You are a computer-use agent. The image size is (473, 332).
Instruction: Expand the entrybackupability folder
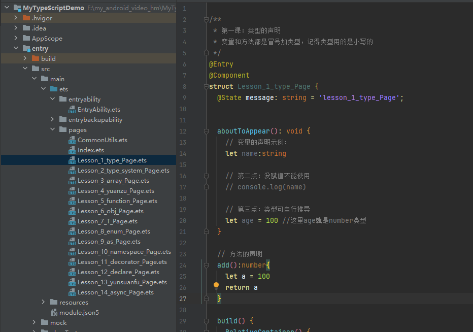(x=52, y=119)
